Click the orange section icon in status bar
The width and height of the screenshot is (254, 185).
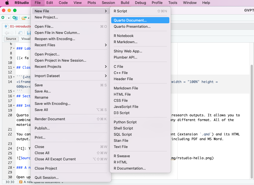pyautogui.click(x=20, y=182)
